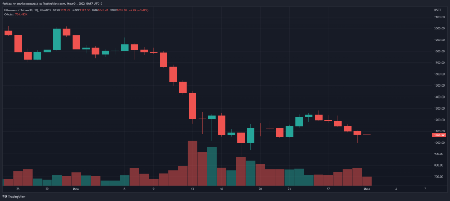Click the USDT currency label on the price axis

[437, 10]
